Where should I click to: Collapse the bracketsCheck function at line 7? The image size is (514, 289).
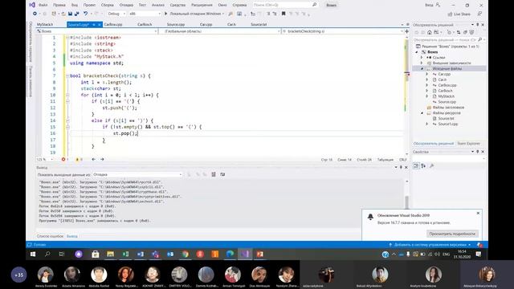[67, 75]
